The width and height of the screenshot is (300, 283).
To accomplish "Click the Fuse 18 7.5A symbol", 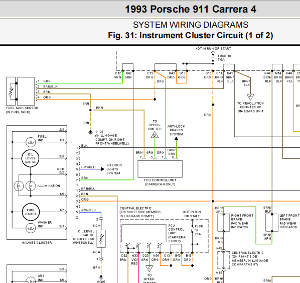I will [x=213, y=57].
